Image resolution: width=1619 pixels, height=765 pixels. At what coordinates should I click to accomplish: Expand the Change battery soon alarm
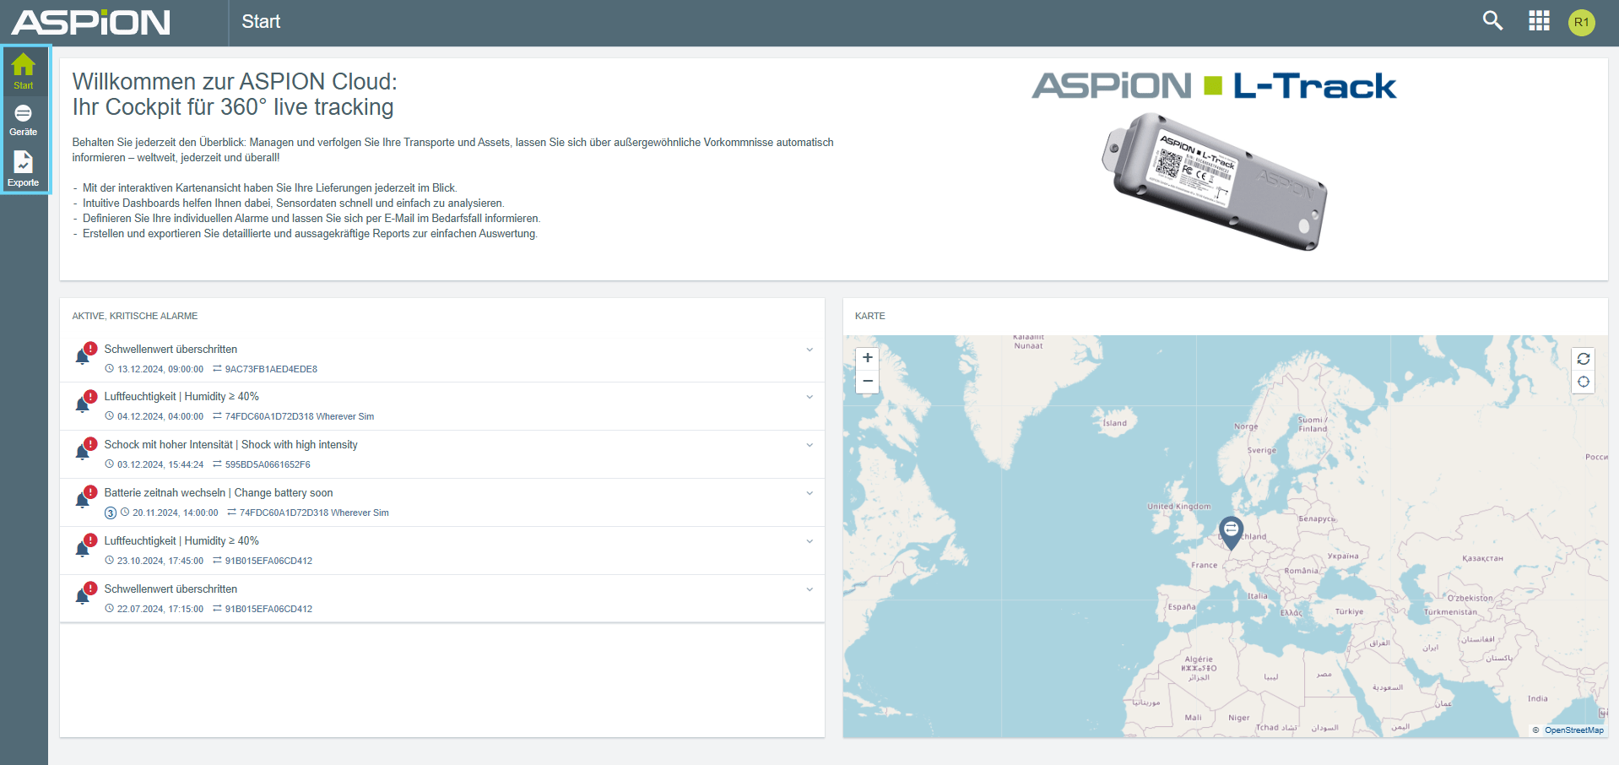pos(809,493)
